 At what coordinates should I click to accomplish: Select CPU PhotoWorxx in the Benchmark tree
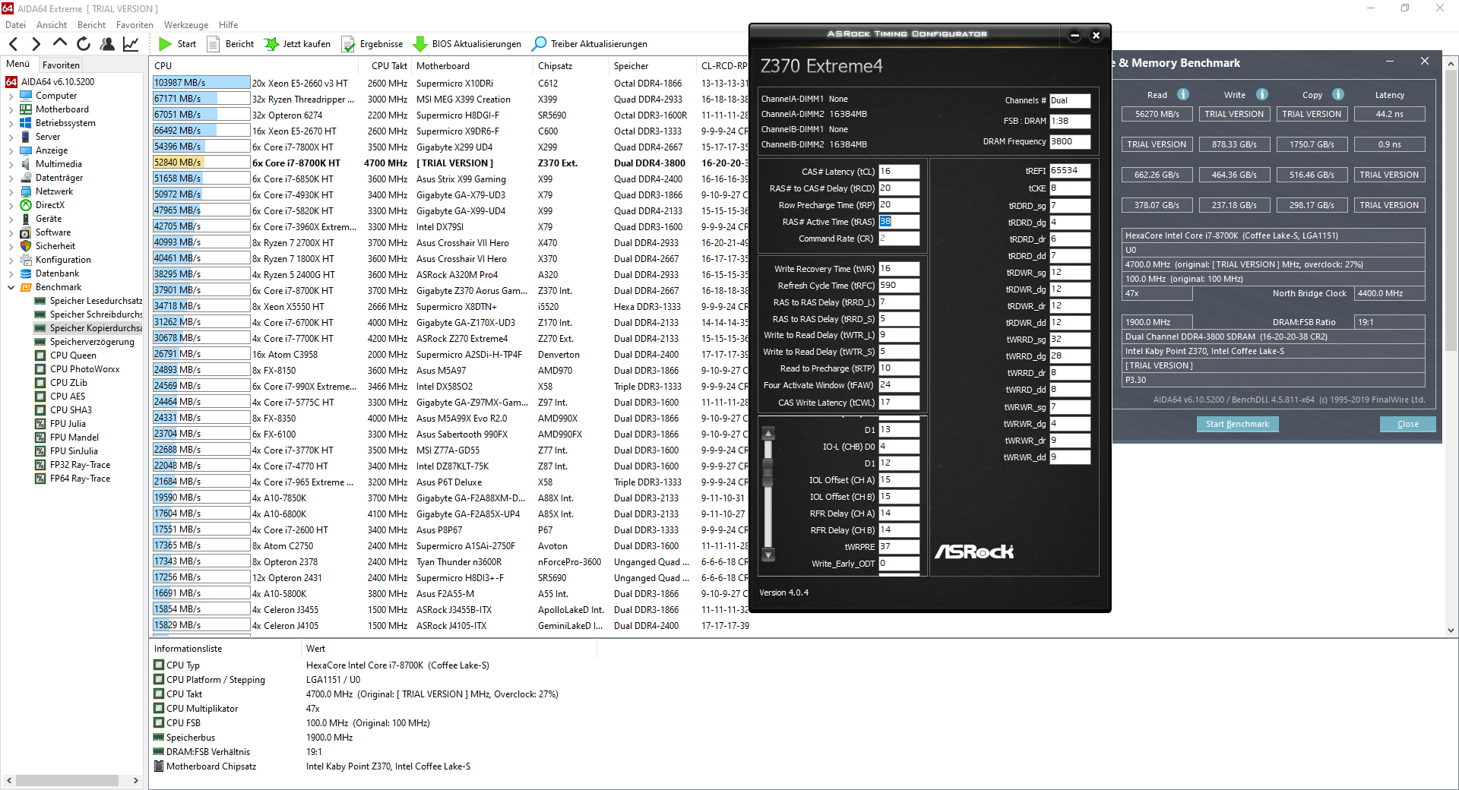pos(78,369)
